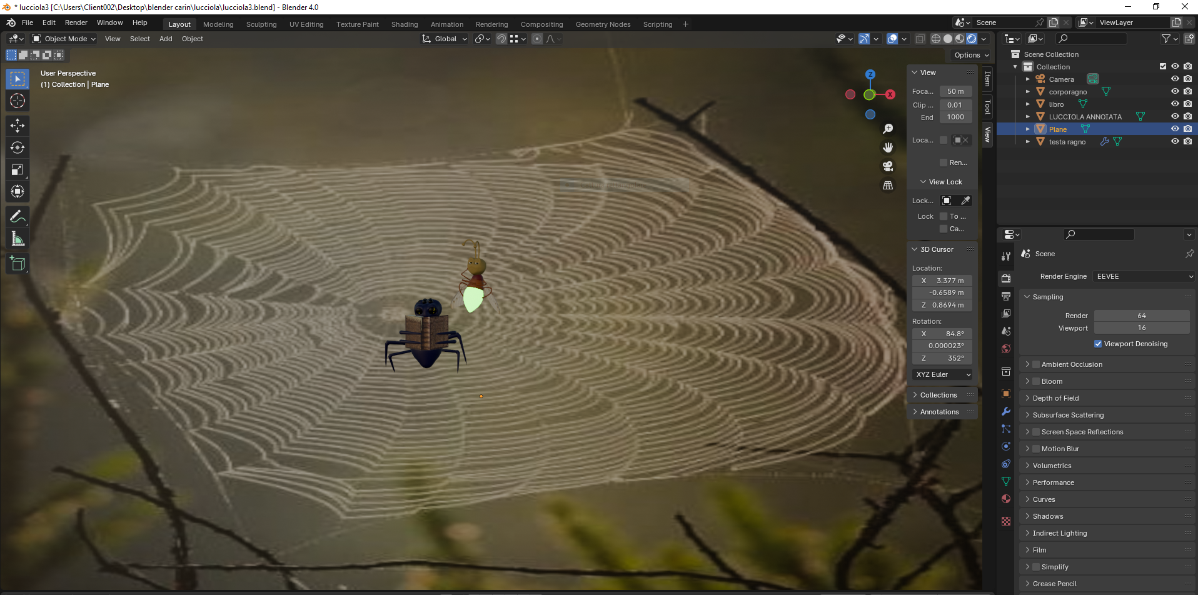
Task: Select the Annotate tool
Action: coord(18,216)
